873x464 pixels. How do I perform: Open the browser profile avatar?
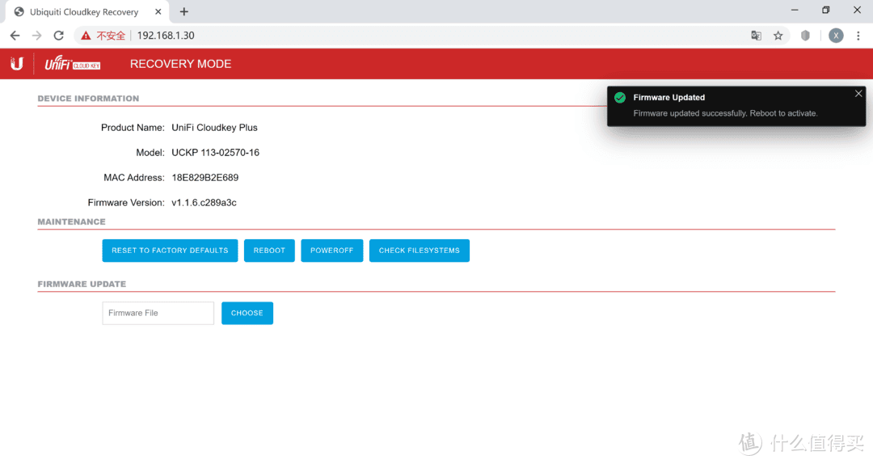click(x=836, y=36)
